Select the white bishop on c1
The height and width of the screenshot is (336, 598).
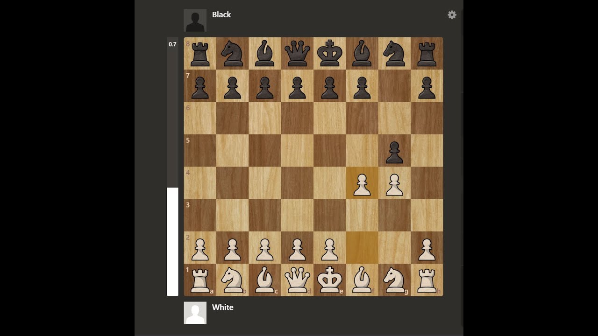(265, 280)
